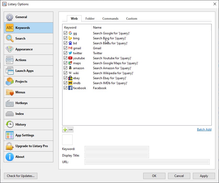Open the History clock section
The image size is (219, 183).
coord(28,125)
